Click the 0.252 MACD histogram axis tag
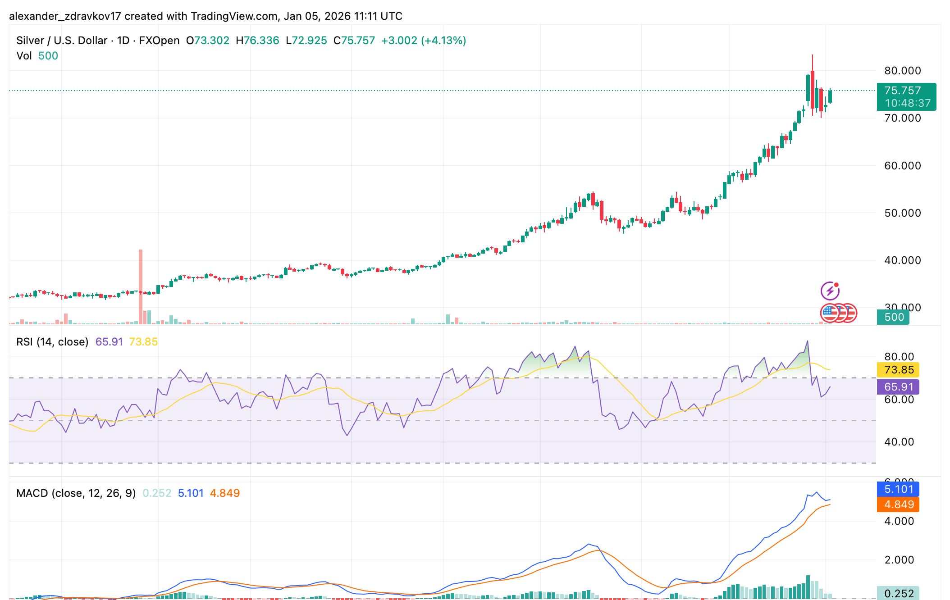Image resolution: width=950 pixels, height=600 pixels. click(x=898, y=593)
